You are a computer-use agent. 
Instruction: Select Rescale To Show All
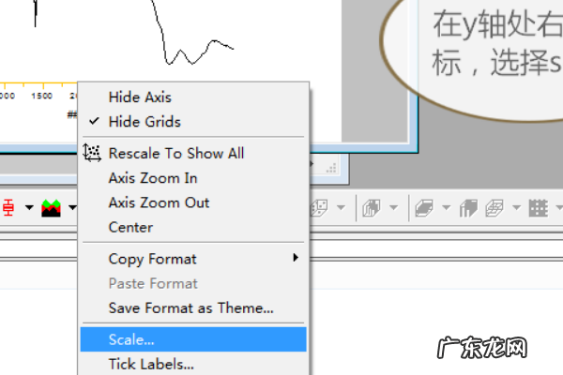coord(176,154)
